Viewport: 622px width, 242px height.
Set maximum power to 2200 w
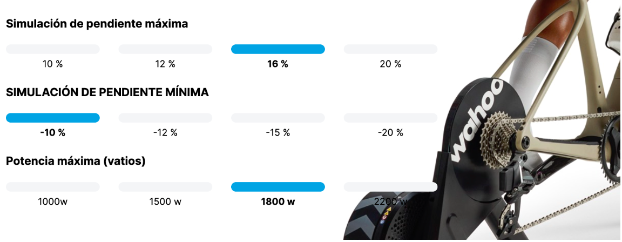(390, 187)
